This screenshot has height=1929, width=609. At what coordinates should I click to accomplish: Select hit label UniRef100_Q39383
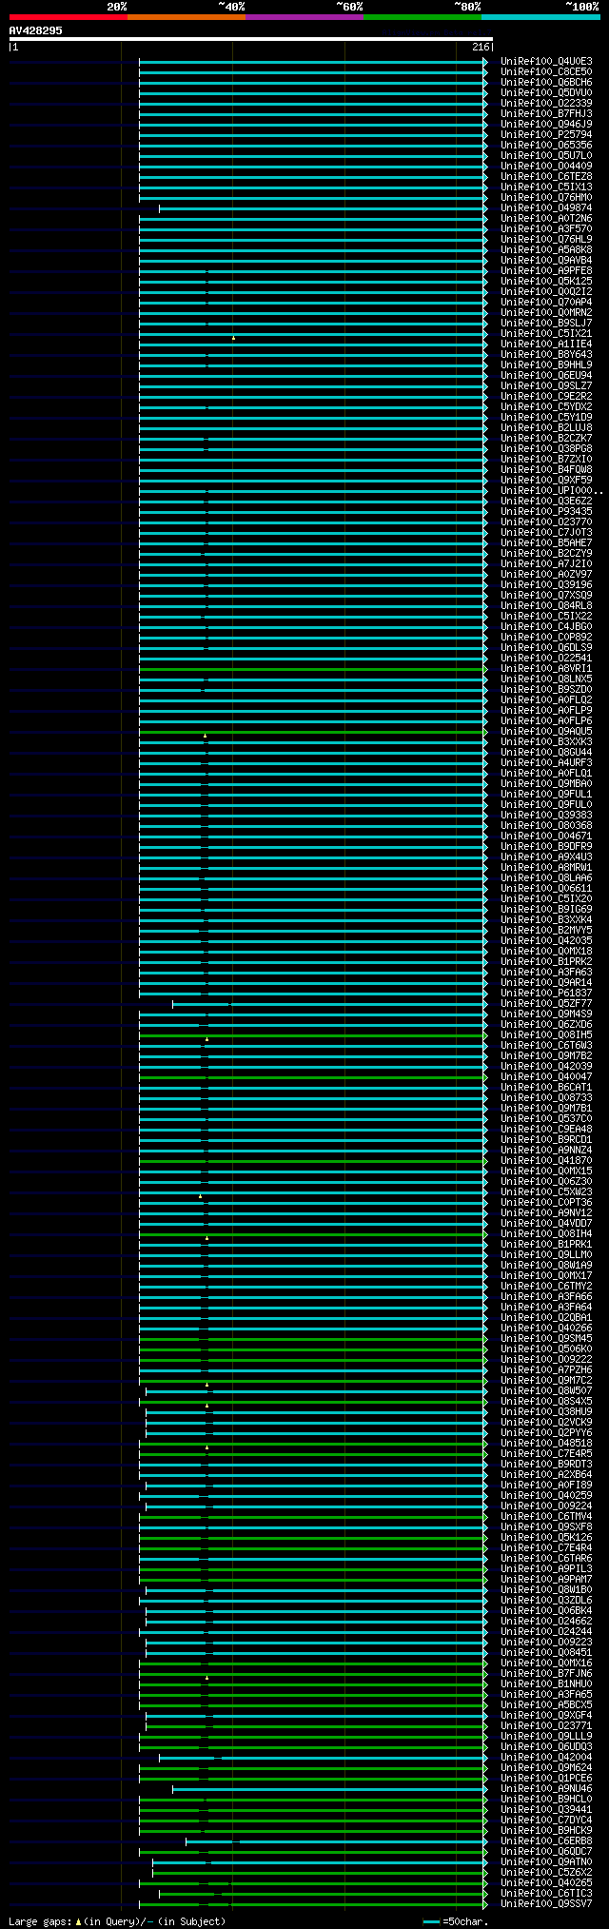coord(546,815)
